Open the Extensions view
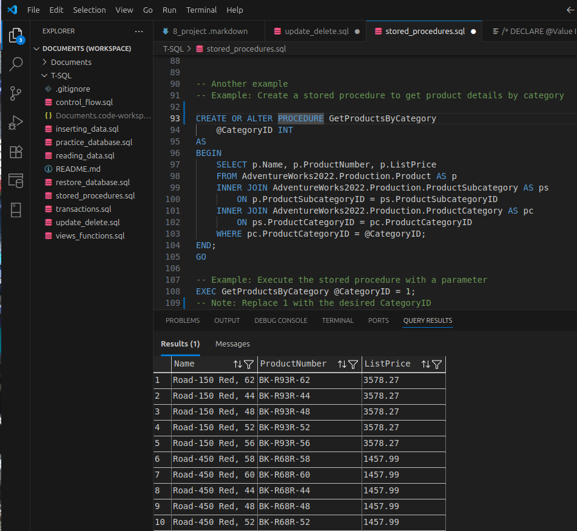The height and width of the screenshot is (531, 577). (15, 151)
